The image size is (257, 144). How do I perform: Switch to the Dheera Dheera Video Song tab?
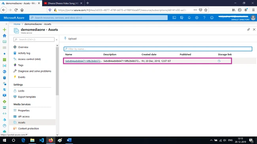click(63, 3)
